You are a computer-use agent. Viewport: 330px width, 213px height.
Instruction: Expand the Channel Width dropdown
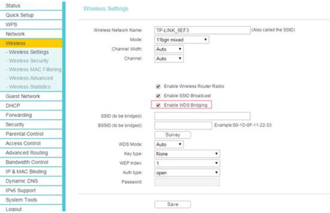(x=169, y=49)
